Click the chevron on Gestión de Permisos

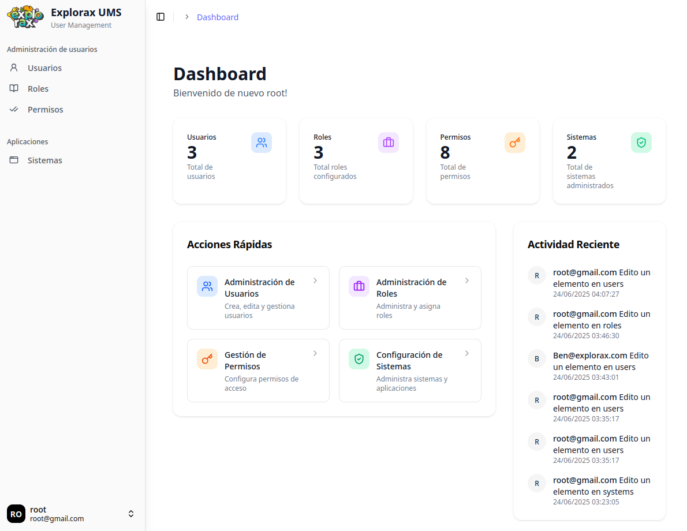(x=315, y=353)
